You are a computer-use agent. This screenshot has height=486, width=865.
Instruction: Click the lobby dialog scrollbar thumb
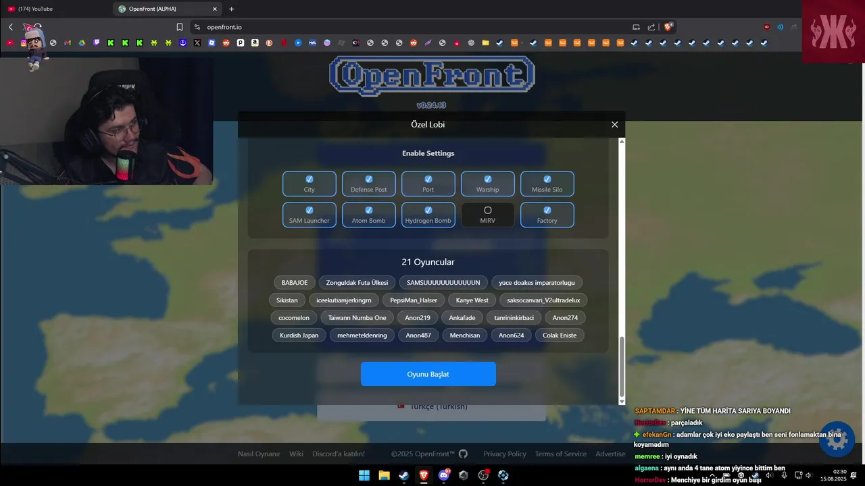click(622, 366)
